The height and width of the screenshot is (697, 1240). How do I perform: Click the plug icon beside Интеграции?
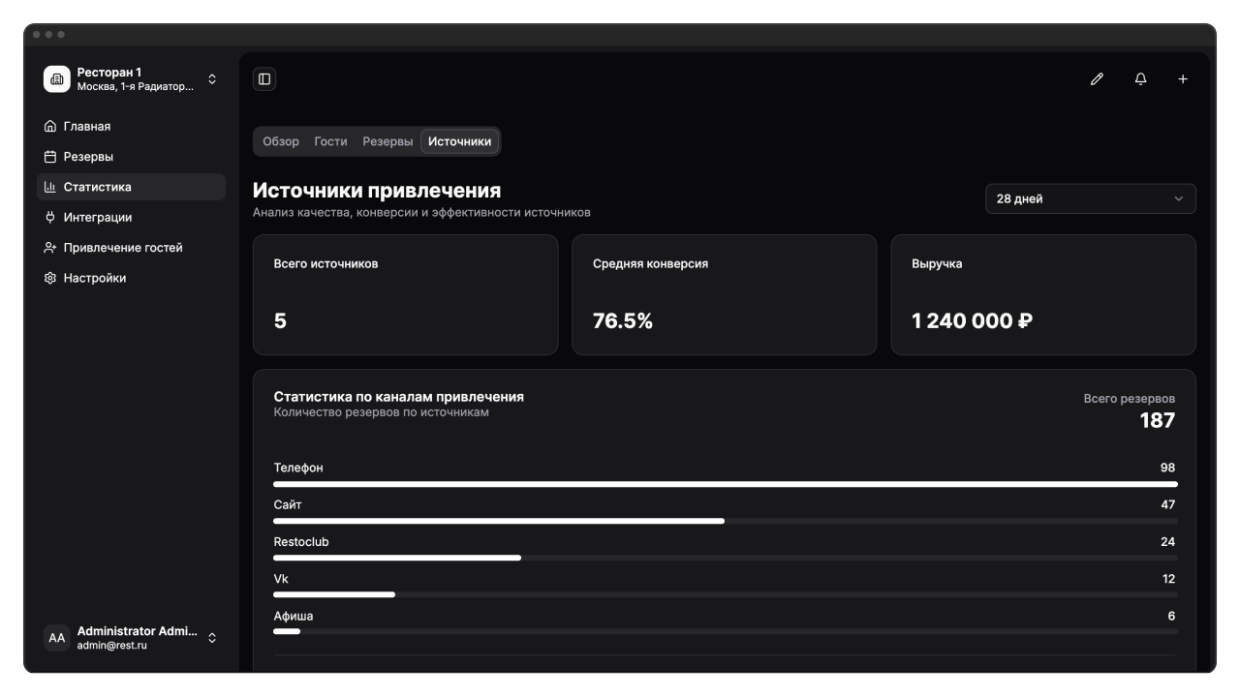pyautogui.click(x=50, y=218)
